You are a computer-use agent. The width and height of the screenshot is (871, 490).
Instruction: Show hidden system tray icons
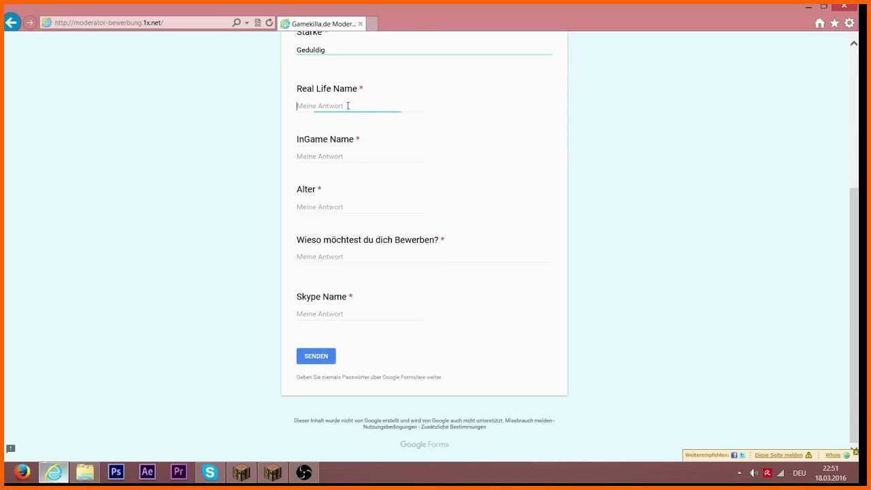(x=740, y=473)
